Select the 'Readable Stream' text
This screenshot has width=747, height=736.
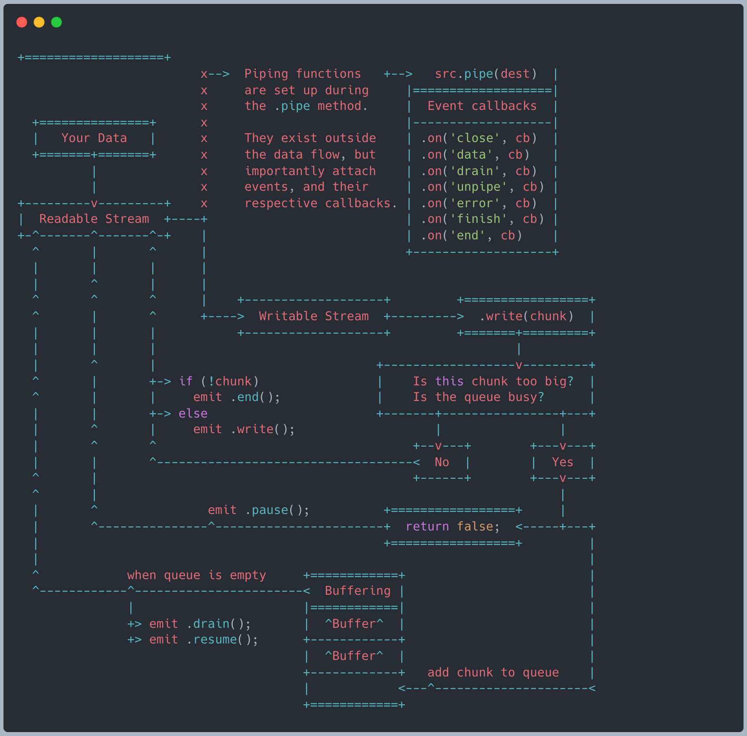point(94,219)
